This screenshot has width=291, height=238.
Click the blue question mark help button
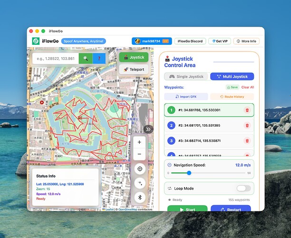point(99,59)
